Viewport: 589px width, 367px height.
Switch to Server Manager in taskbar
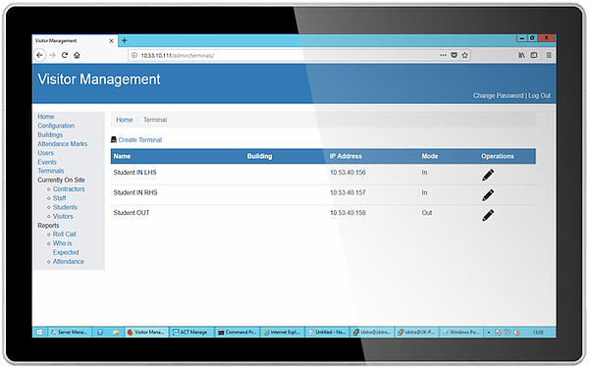click(x=70, y=332)
